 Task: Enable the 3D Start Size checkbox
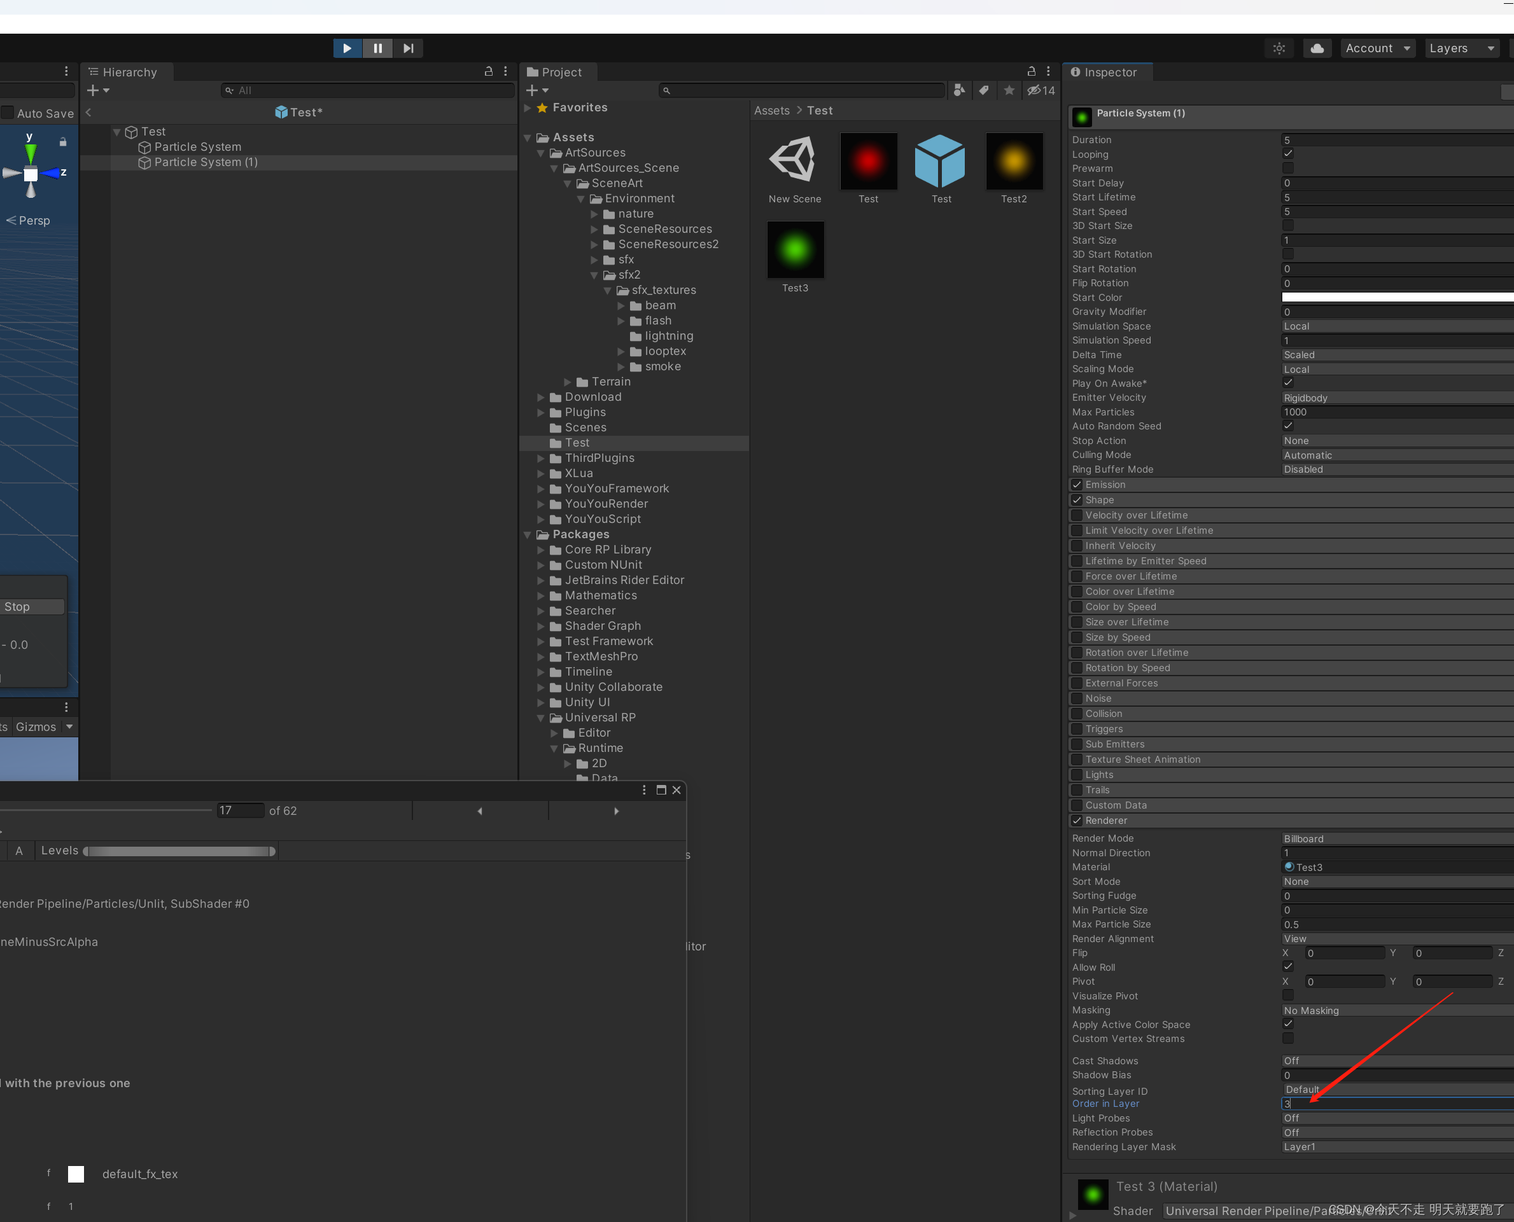pyautogui.click(x=1287, y=225)
